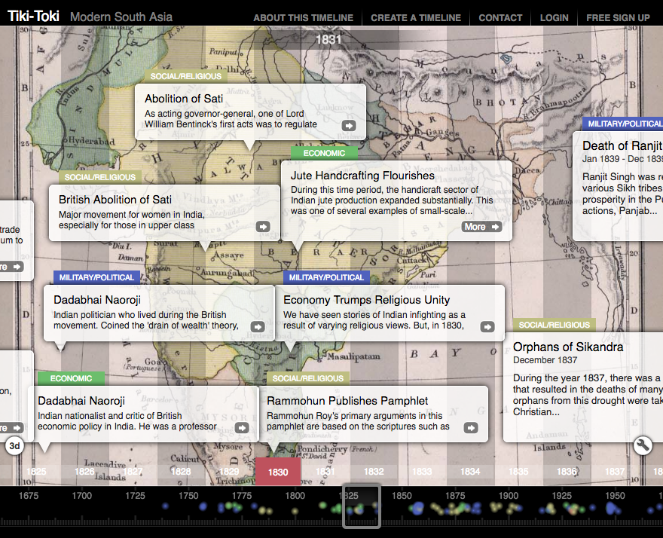The image size is (663, 538).
Task: Select Contact in the top navigation
Action: pos(500,17)
